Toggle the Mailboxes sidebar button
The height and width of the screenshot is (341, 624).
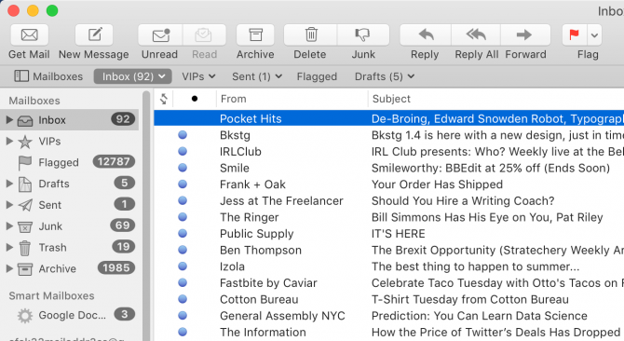click(x=48, y=76)
